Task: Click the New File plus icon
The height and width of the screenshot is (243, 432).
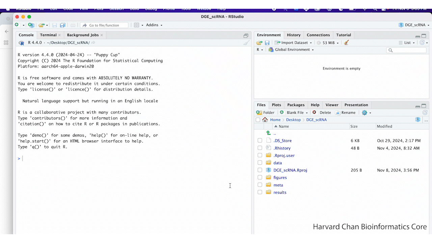Action: [17, 25]
